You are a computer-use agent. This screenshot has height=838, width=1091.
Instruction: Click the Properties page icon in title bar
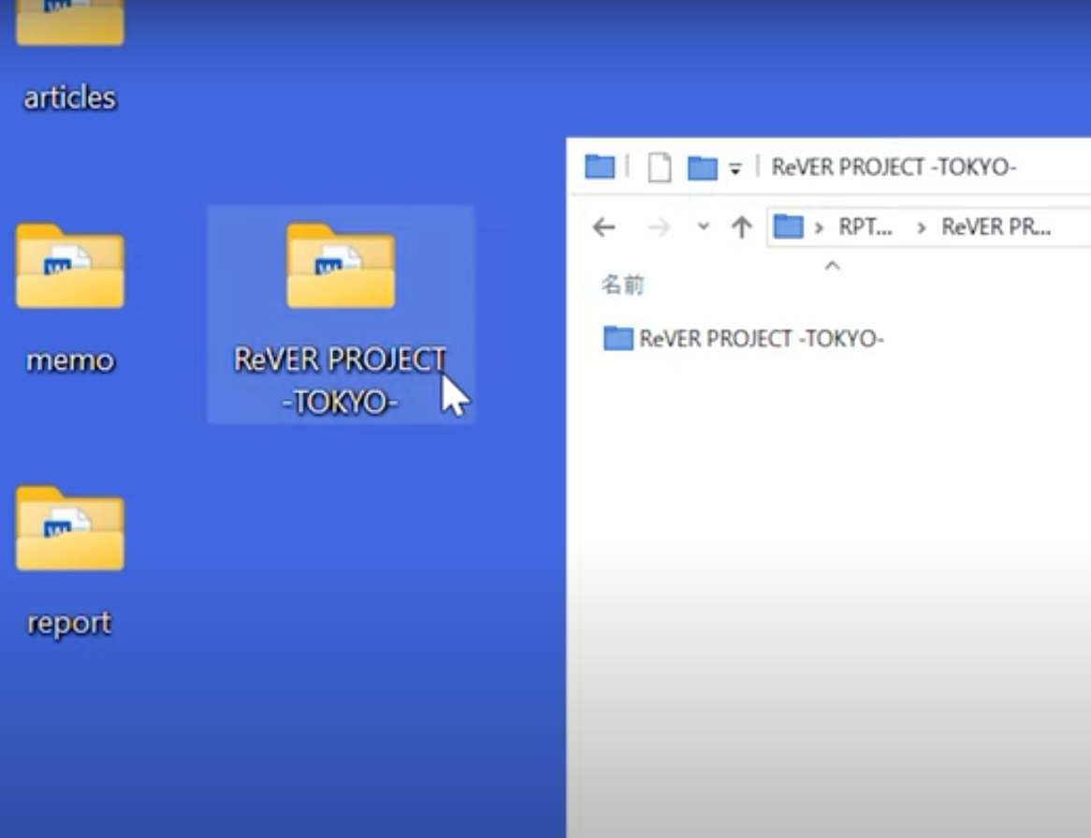(660, 169)
